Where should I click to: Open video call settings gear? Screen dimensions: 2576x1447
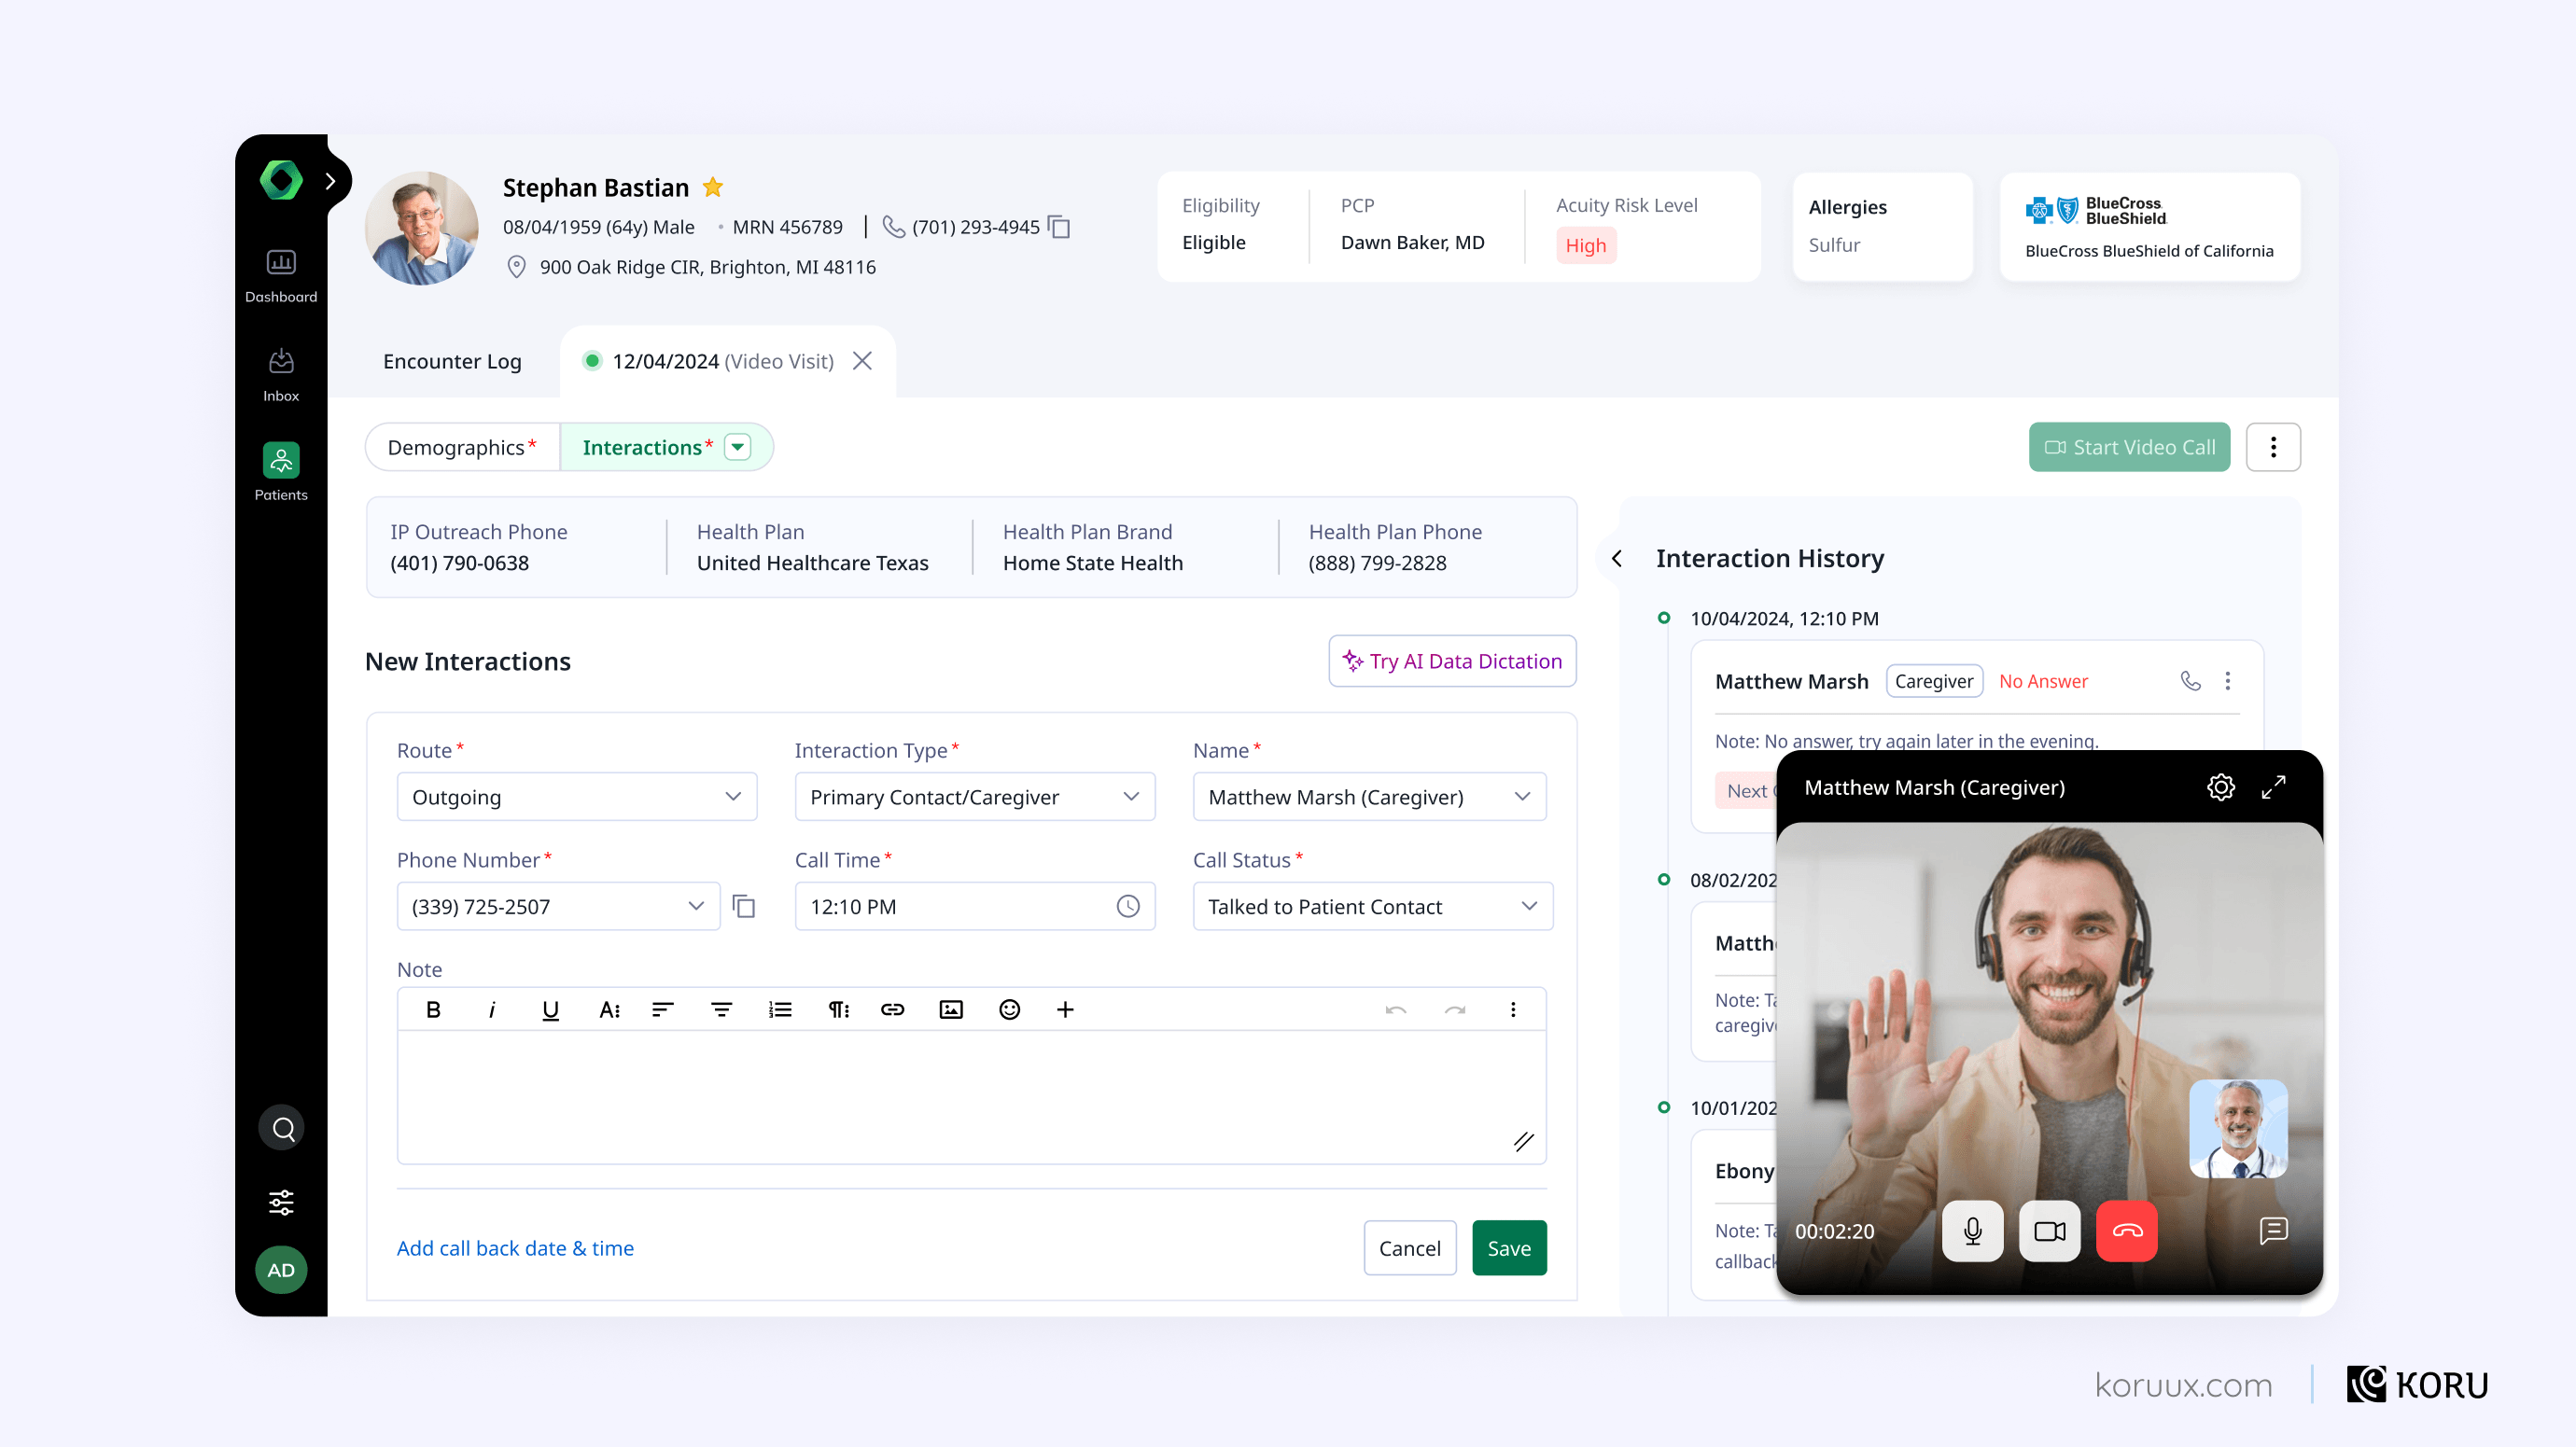pos(2221,786)
